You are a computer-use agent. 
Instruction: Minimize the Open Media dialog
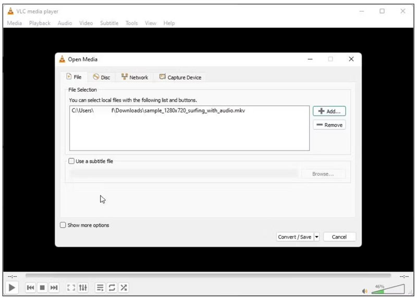(x=310, y=59)
